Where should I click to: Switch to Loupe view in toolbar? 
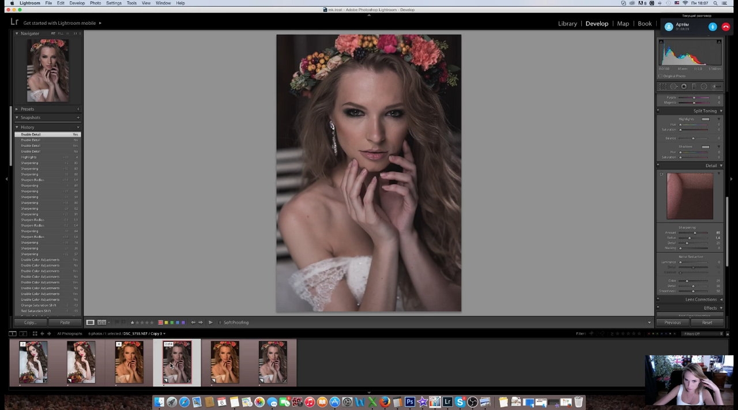(90, 322)
